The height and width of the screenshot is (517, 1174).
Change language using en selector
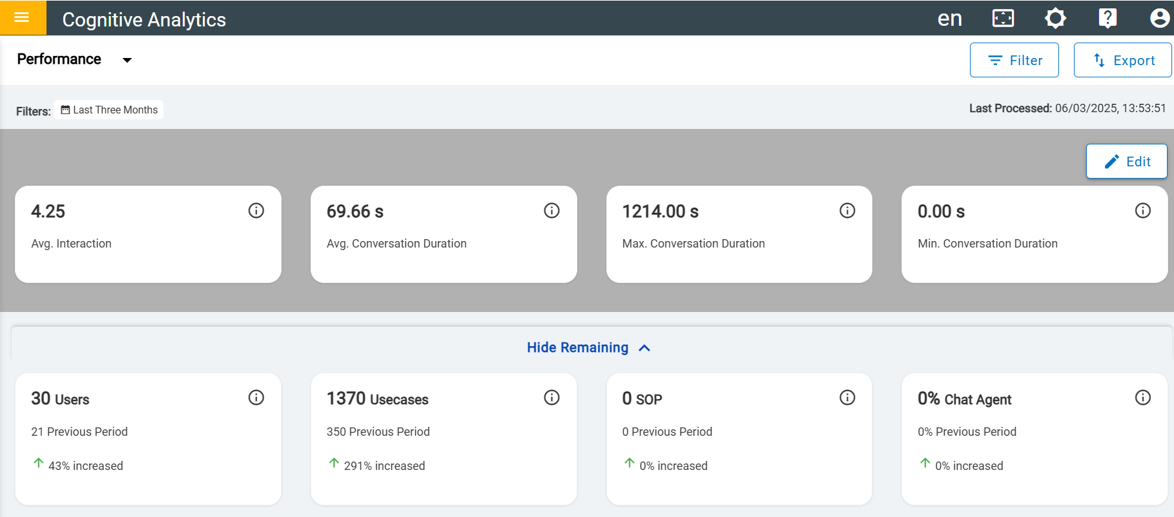point(950,18)
